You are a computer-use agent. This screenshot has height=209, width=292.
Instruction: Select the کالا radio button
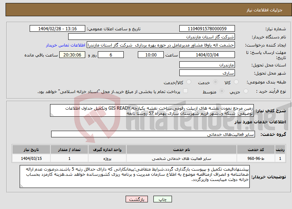tap(236, 82)
